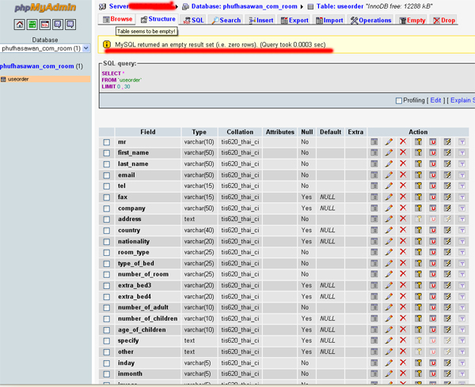The image size is (475, 387).
Task: Click the useorder table icon in sidebar
Action: [x=3, y=80]
